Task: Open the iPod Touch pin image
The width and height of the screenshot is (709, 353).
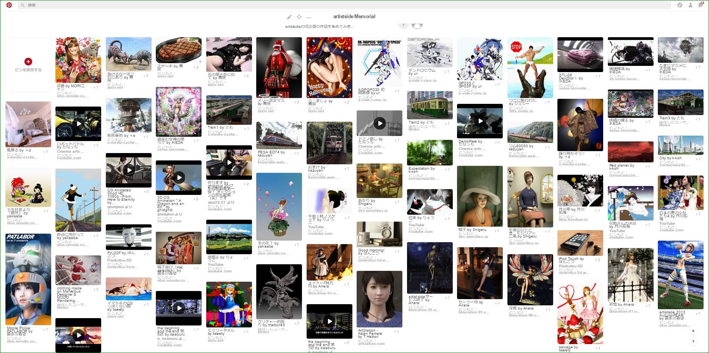Action: [580, 243]
